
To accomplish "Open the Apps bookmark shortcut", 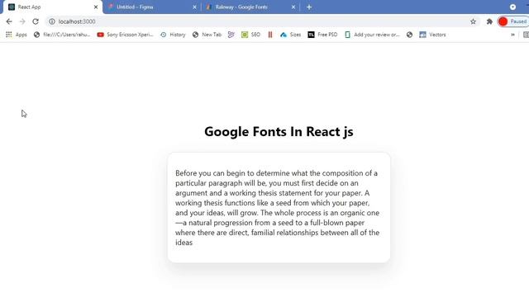I will (x=17, y=35).
